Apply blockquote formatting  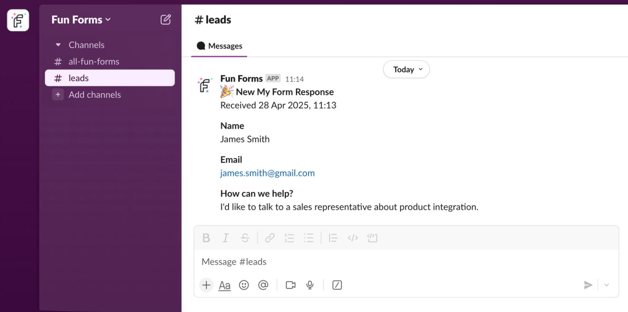[333, 238]
